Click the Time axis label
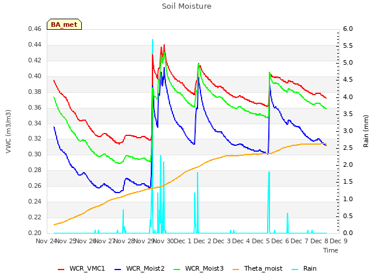The width and height of the screenshot is (374, 280). pyautogui.click(x=330, y=250)
